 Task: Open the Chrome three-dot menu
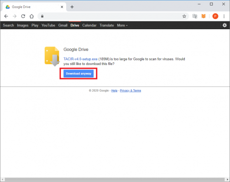coord(224,16)
